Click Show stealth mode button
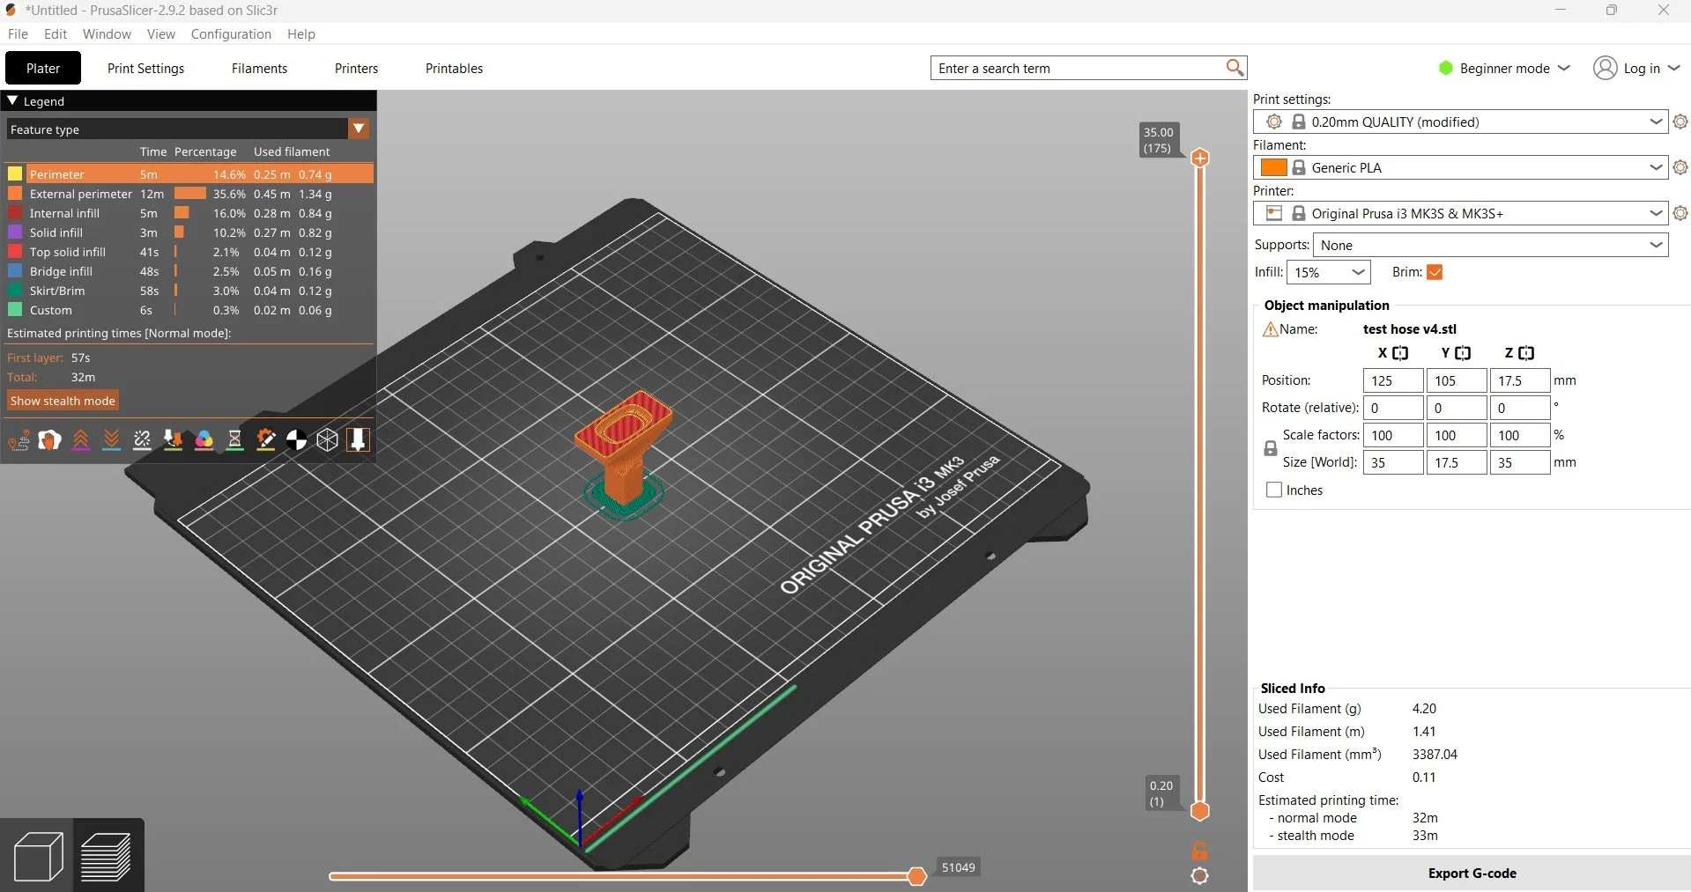1691x892 pixels. 63,401
